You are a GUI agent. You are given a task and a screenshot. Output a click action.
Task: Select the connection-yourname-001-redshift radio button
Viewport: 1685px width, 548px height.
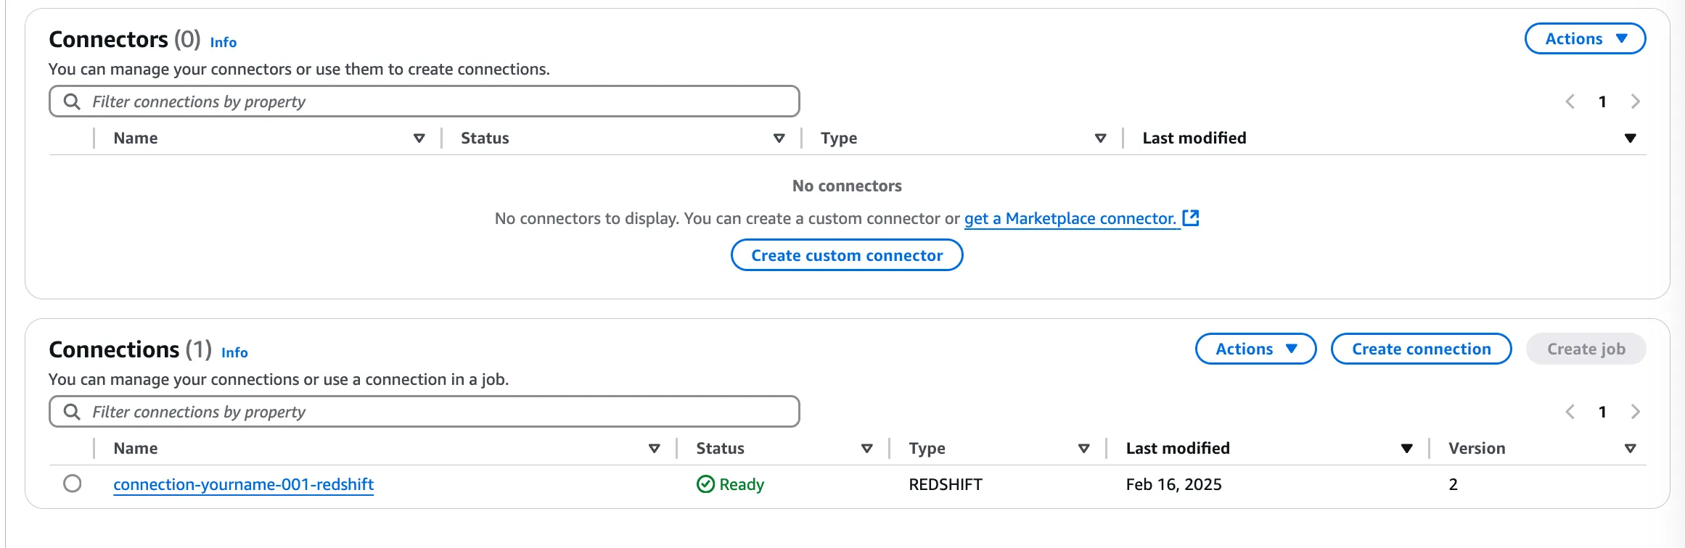click(73, 483)
